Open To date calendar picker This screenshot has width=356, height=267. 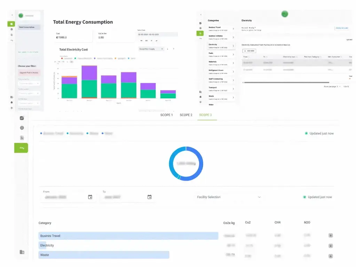[x=150, y=197]
